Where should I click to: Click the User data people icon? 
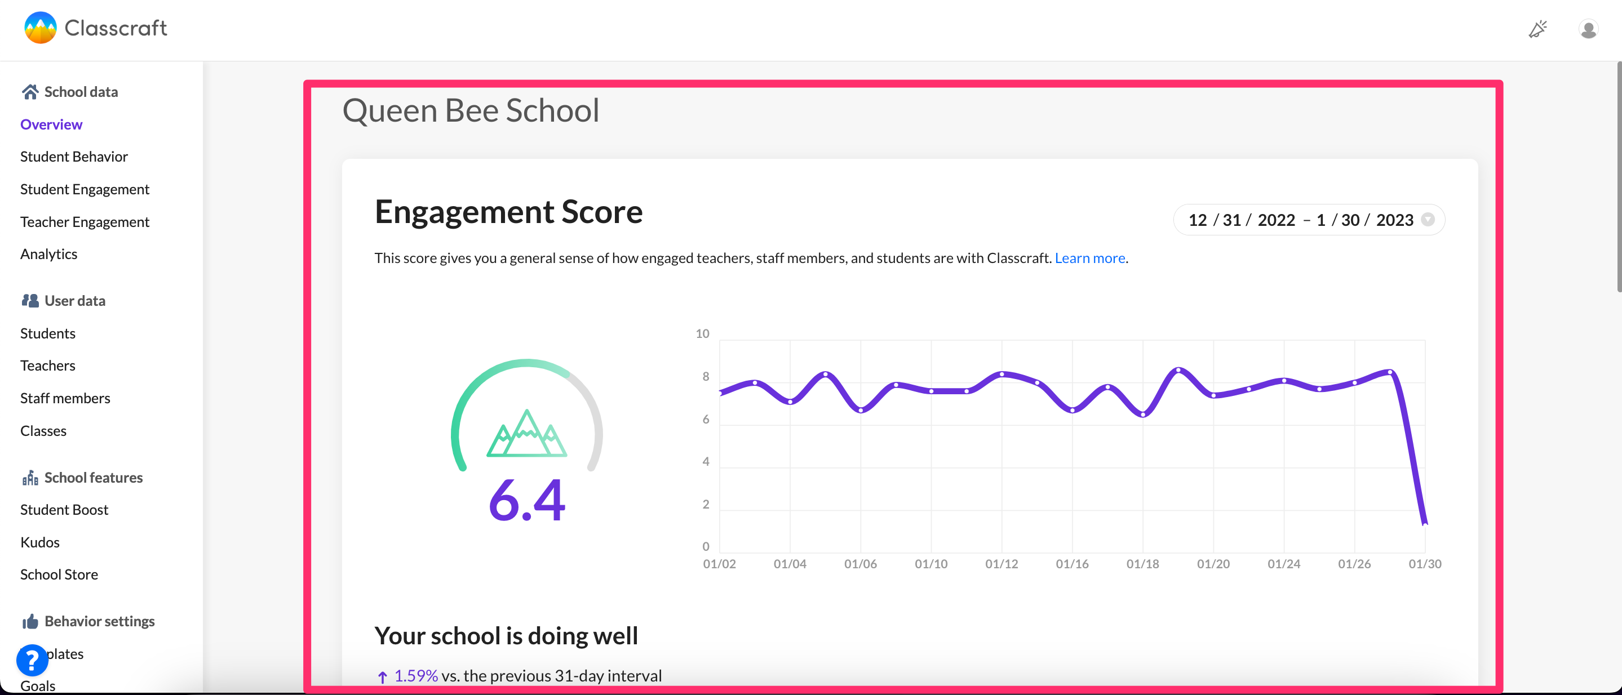(30, 301)
